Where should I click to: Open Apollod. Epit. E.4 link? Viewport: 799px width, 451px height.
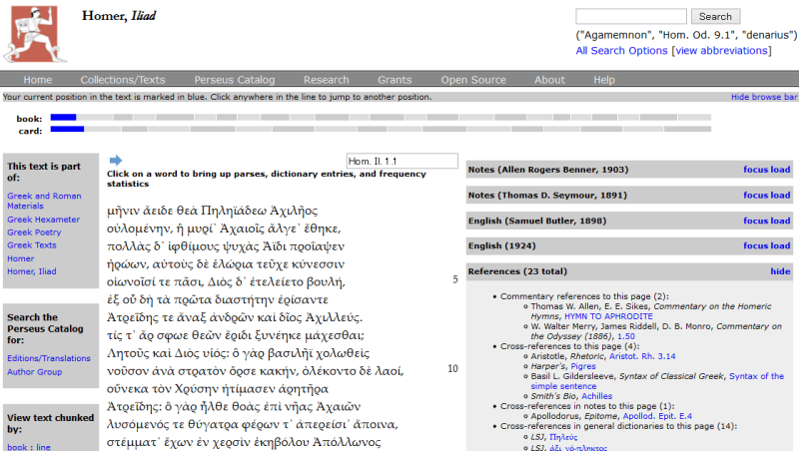click(657, 416)
